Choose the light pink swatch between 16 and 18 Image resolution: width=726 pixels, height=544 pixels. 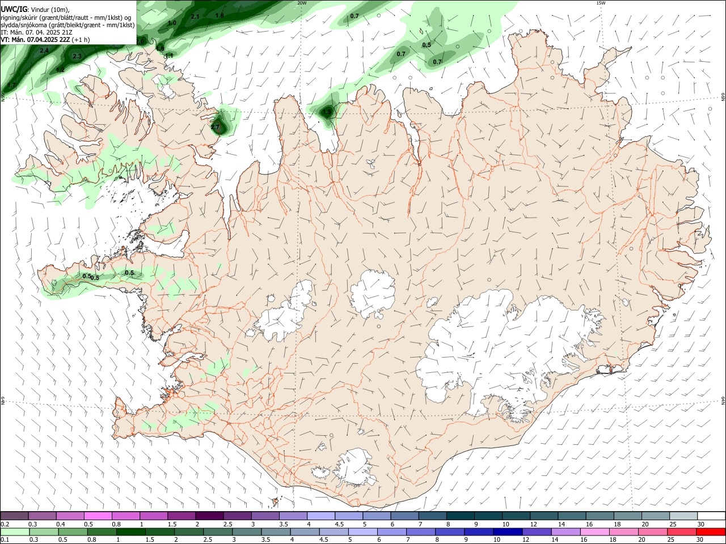point(595,532)
